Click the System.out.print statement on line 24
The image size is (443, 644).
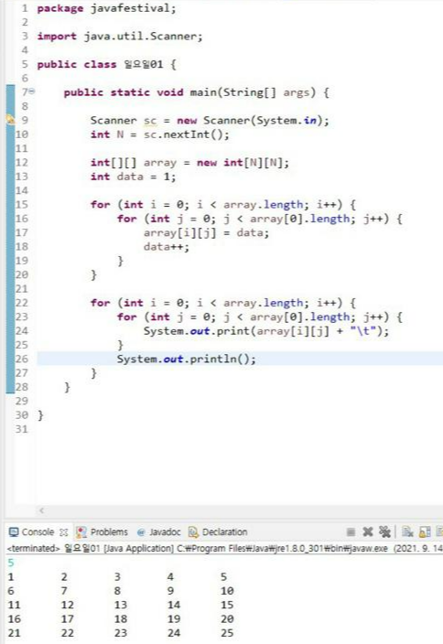(x=265, y=331)
